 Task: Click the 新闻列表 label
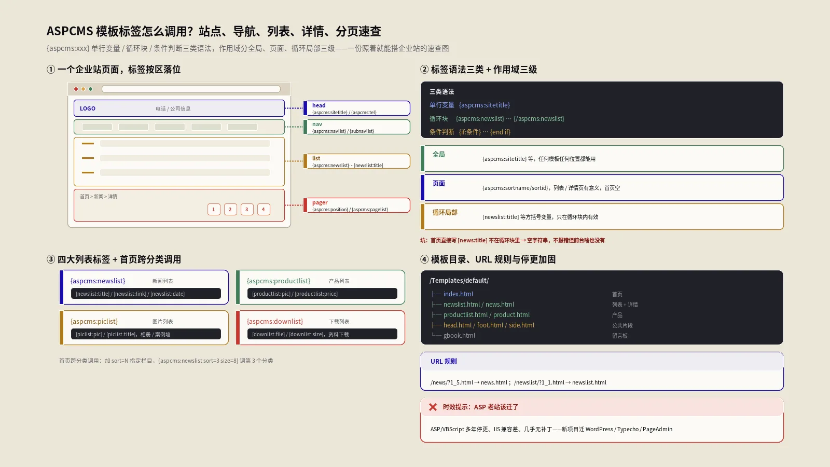coord(162,281)
